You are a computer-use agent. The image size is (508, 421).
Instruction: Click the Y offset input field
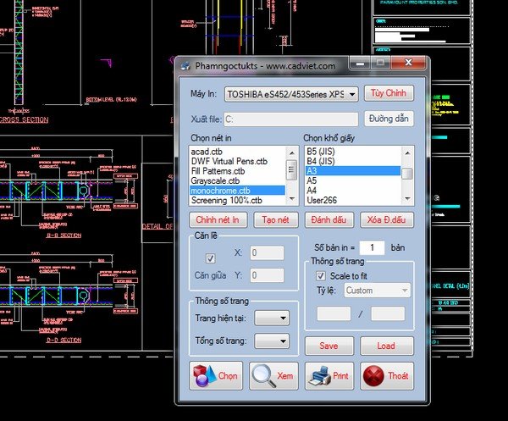click(267, 275)
